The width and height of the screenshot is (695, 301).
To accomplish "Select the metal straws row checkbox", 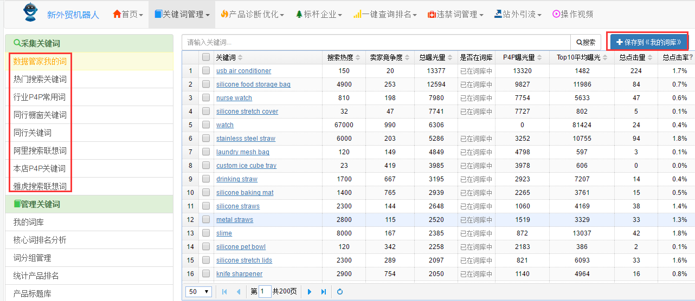I will 206,220.
